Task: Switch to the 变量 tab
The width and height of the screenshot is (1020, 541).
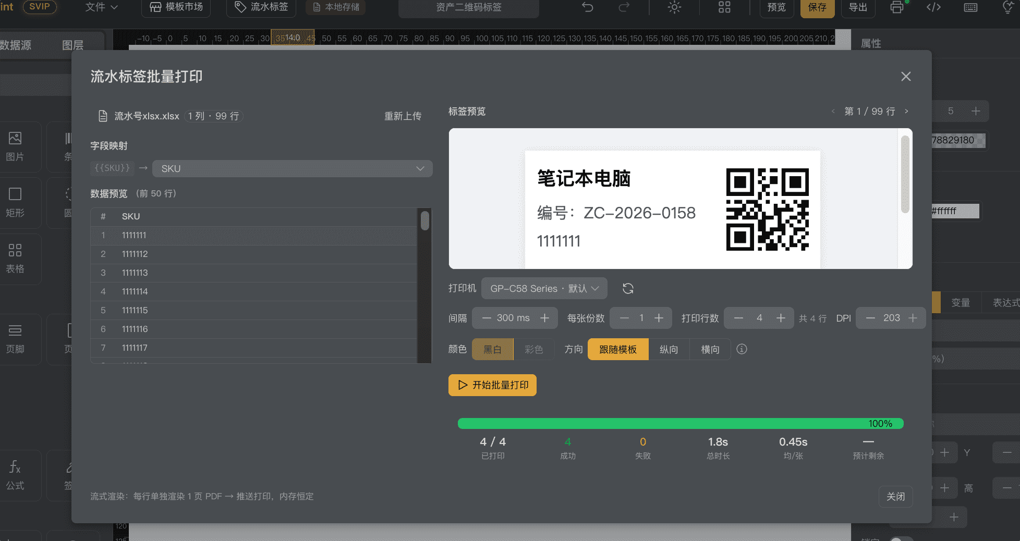Action: [961, 303]
